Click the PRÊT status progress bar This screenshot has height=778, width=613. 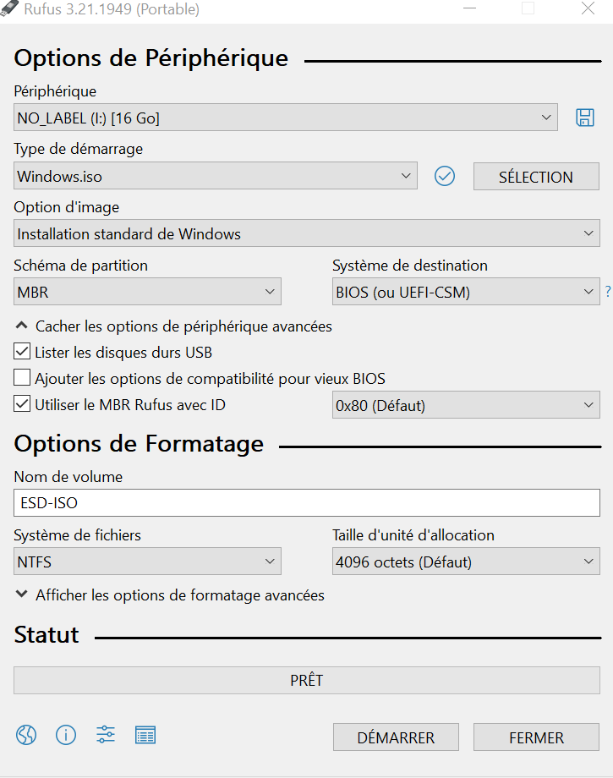pos(306,680)
